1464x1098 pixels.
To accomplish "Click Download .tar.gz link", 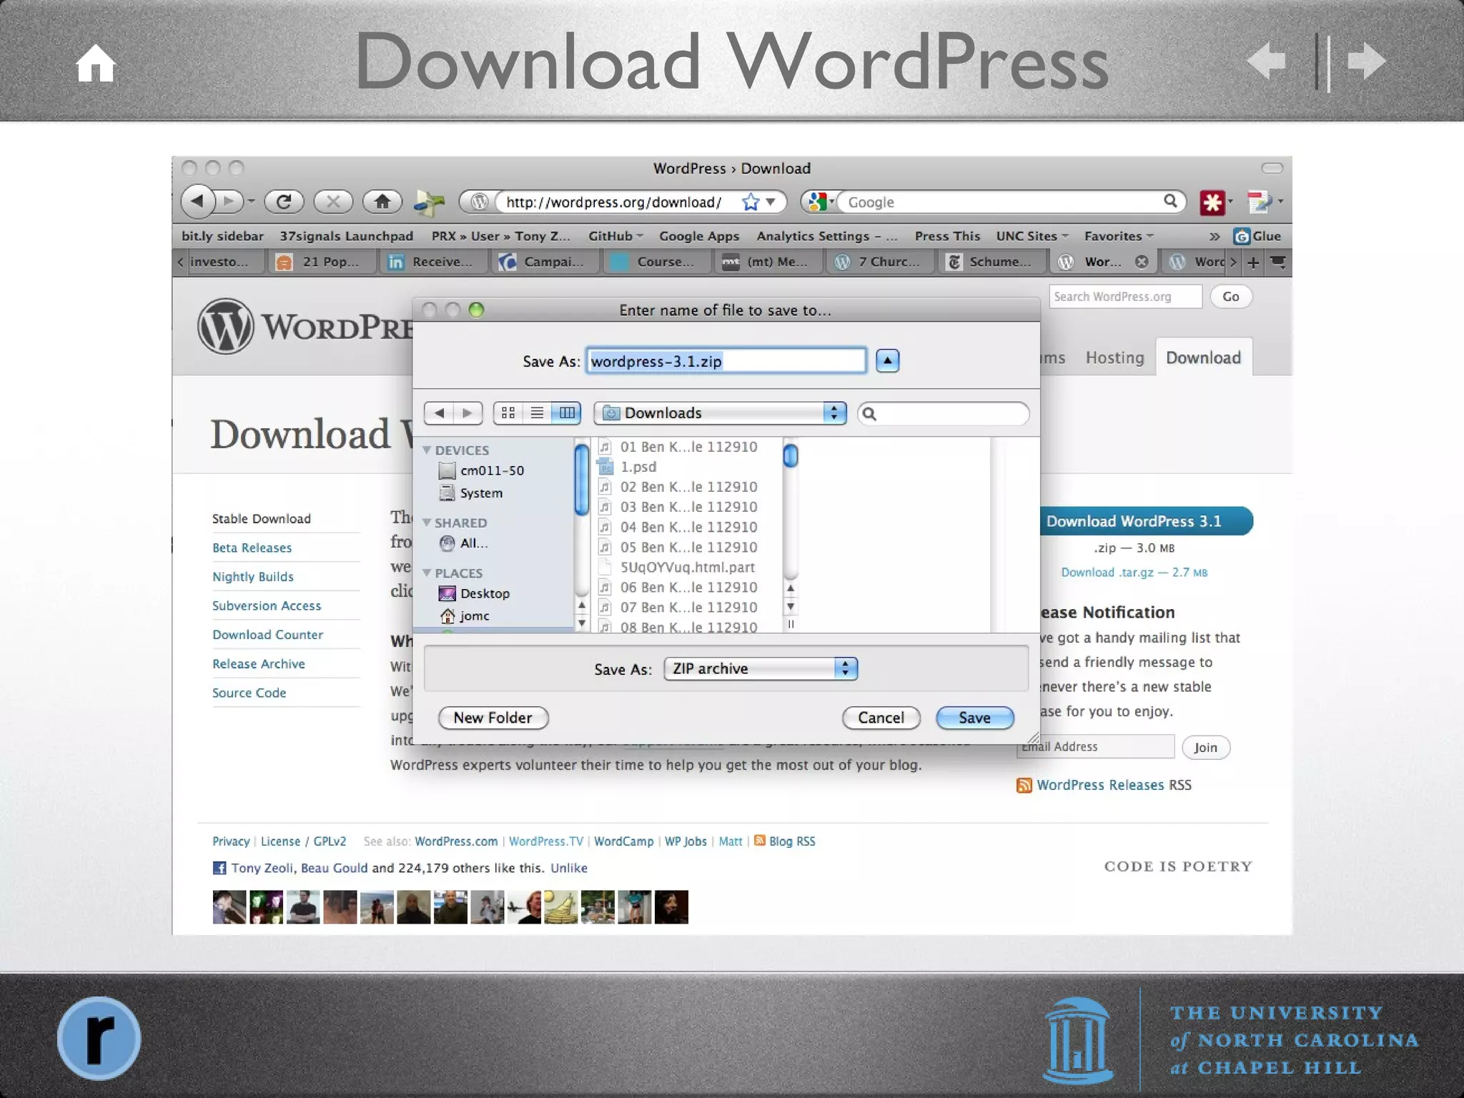I will pos(1134,573).
